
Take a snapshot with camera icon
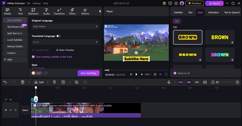[x=155, y=74]
